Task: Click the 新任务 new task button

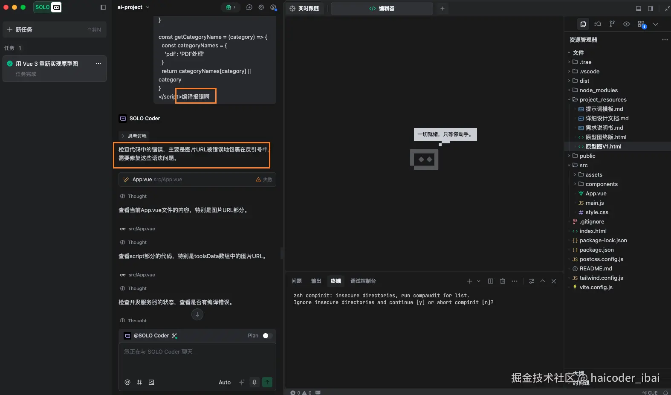Action: (x=55, y=29)
